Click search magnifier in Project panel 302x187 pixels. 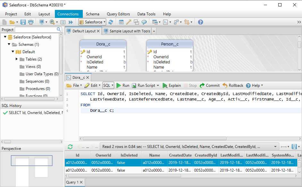pyautogui.click(x=59, y=29)
